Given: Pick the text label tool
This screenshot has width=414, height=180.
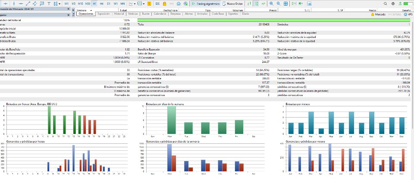Looking at the screenshot, I should (49, 4).
